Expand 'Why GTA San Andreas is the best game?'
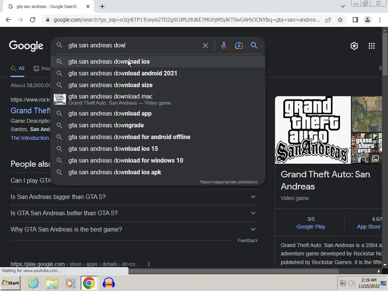The image size is (388, 291). pyautogui.click(x=134, y=229)
